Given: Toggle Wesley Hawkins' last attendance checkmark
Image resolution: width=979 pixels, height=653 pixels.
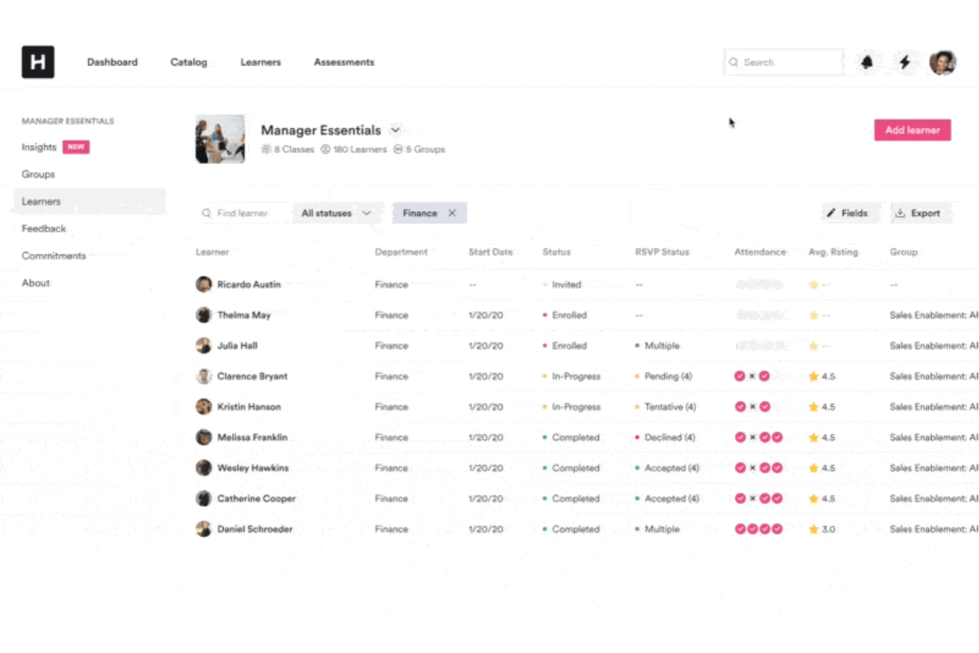Looking at the screenshot, I should (x=777, y=468).
